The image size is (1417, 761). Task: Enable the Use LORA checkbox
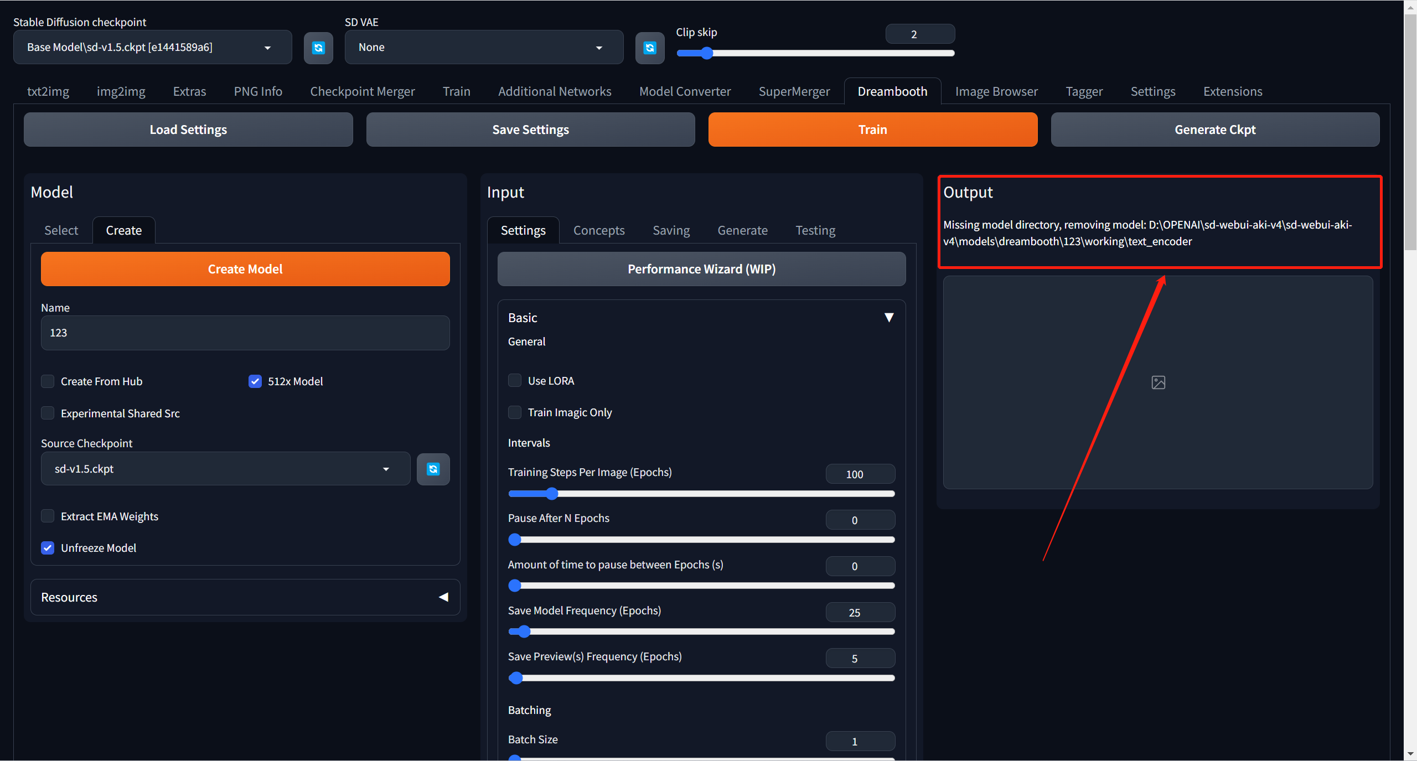pos(515,381)
